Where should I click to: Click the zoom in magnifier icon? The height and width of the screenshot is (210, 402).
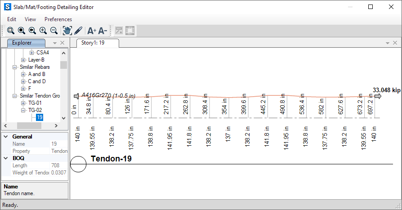43,31
